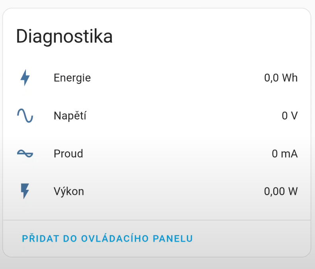This screenshot has height=269, width=315.
Task: Open the Energie sensor label
Action: click(72, 78)
